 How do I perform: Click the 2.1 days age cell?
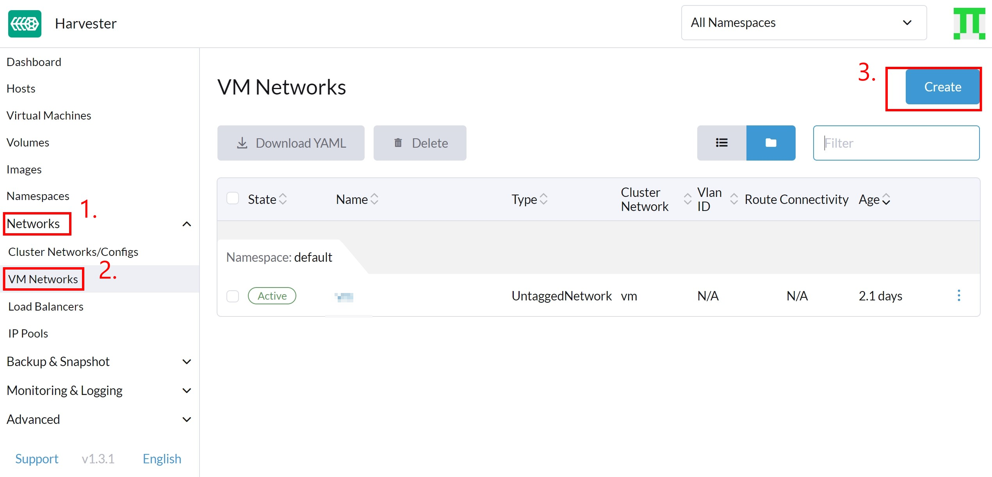880,296
